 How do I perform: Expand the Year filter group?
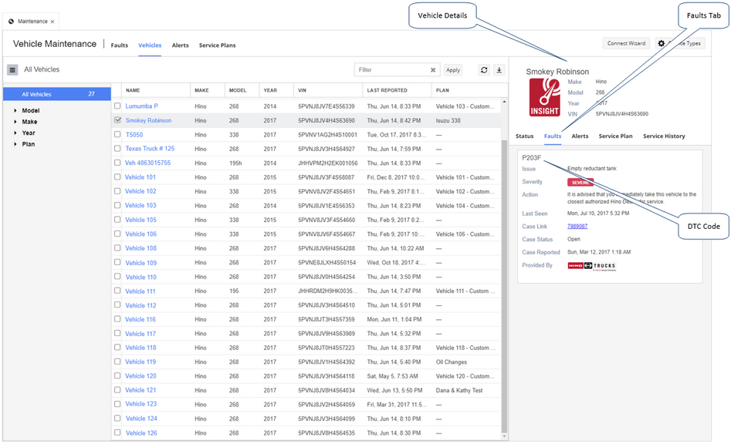15,133
